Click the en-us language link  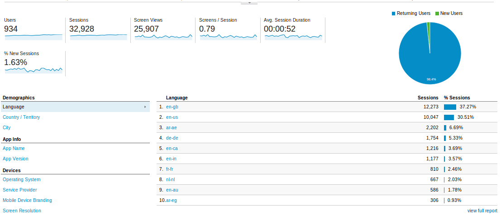point(172,117)
